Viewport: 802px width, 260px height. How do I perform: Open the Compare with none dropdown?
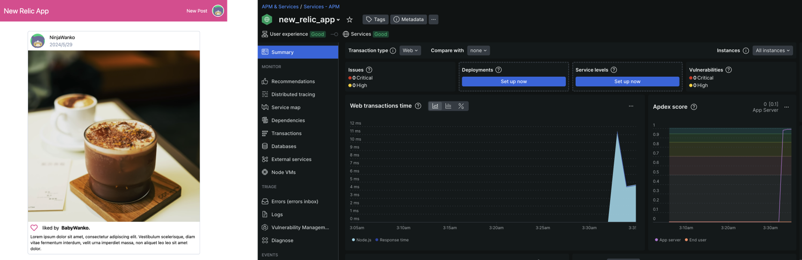click(478, 51)
